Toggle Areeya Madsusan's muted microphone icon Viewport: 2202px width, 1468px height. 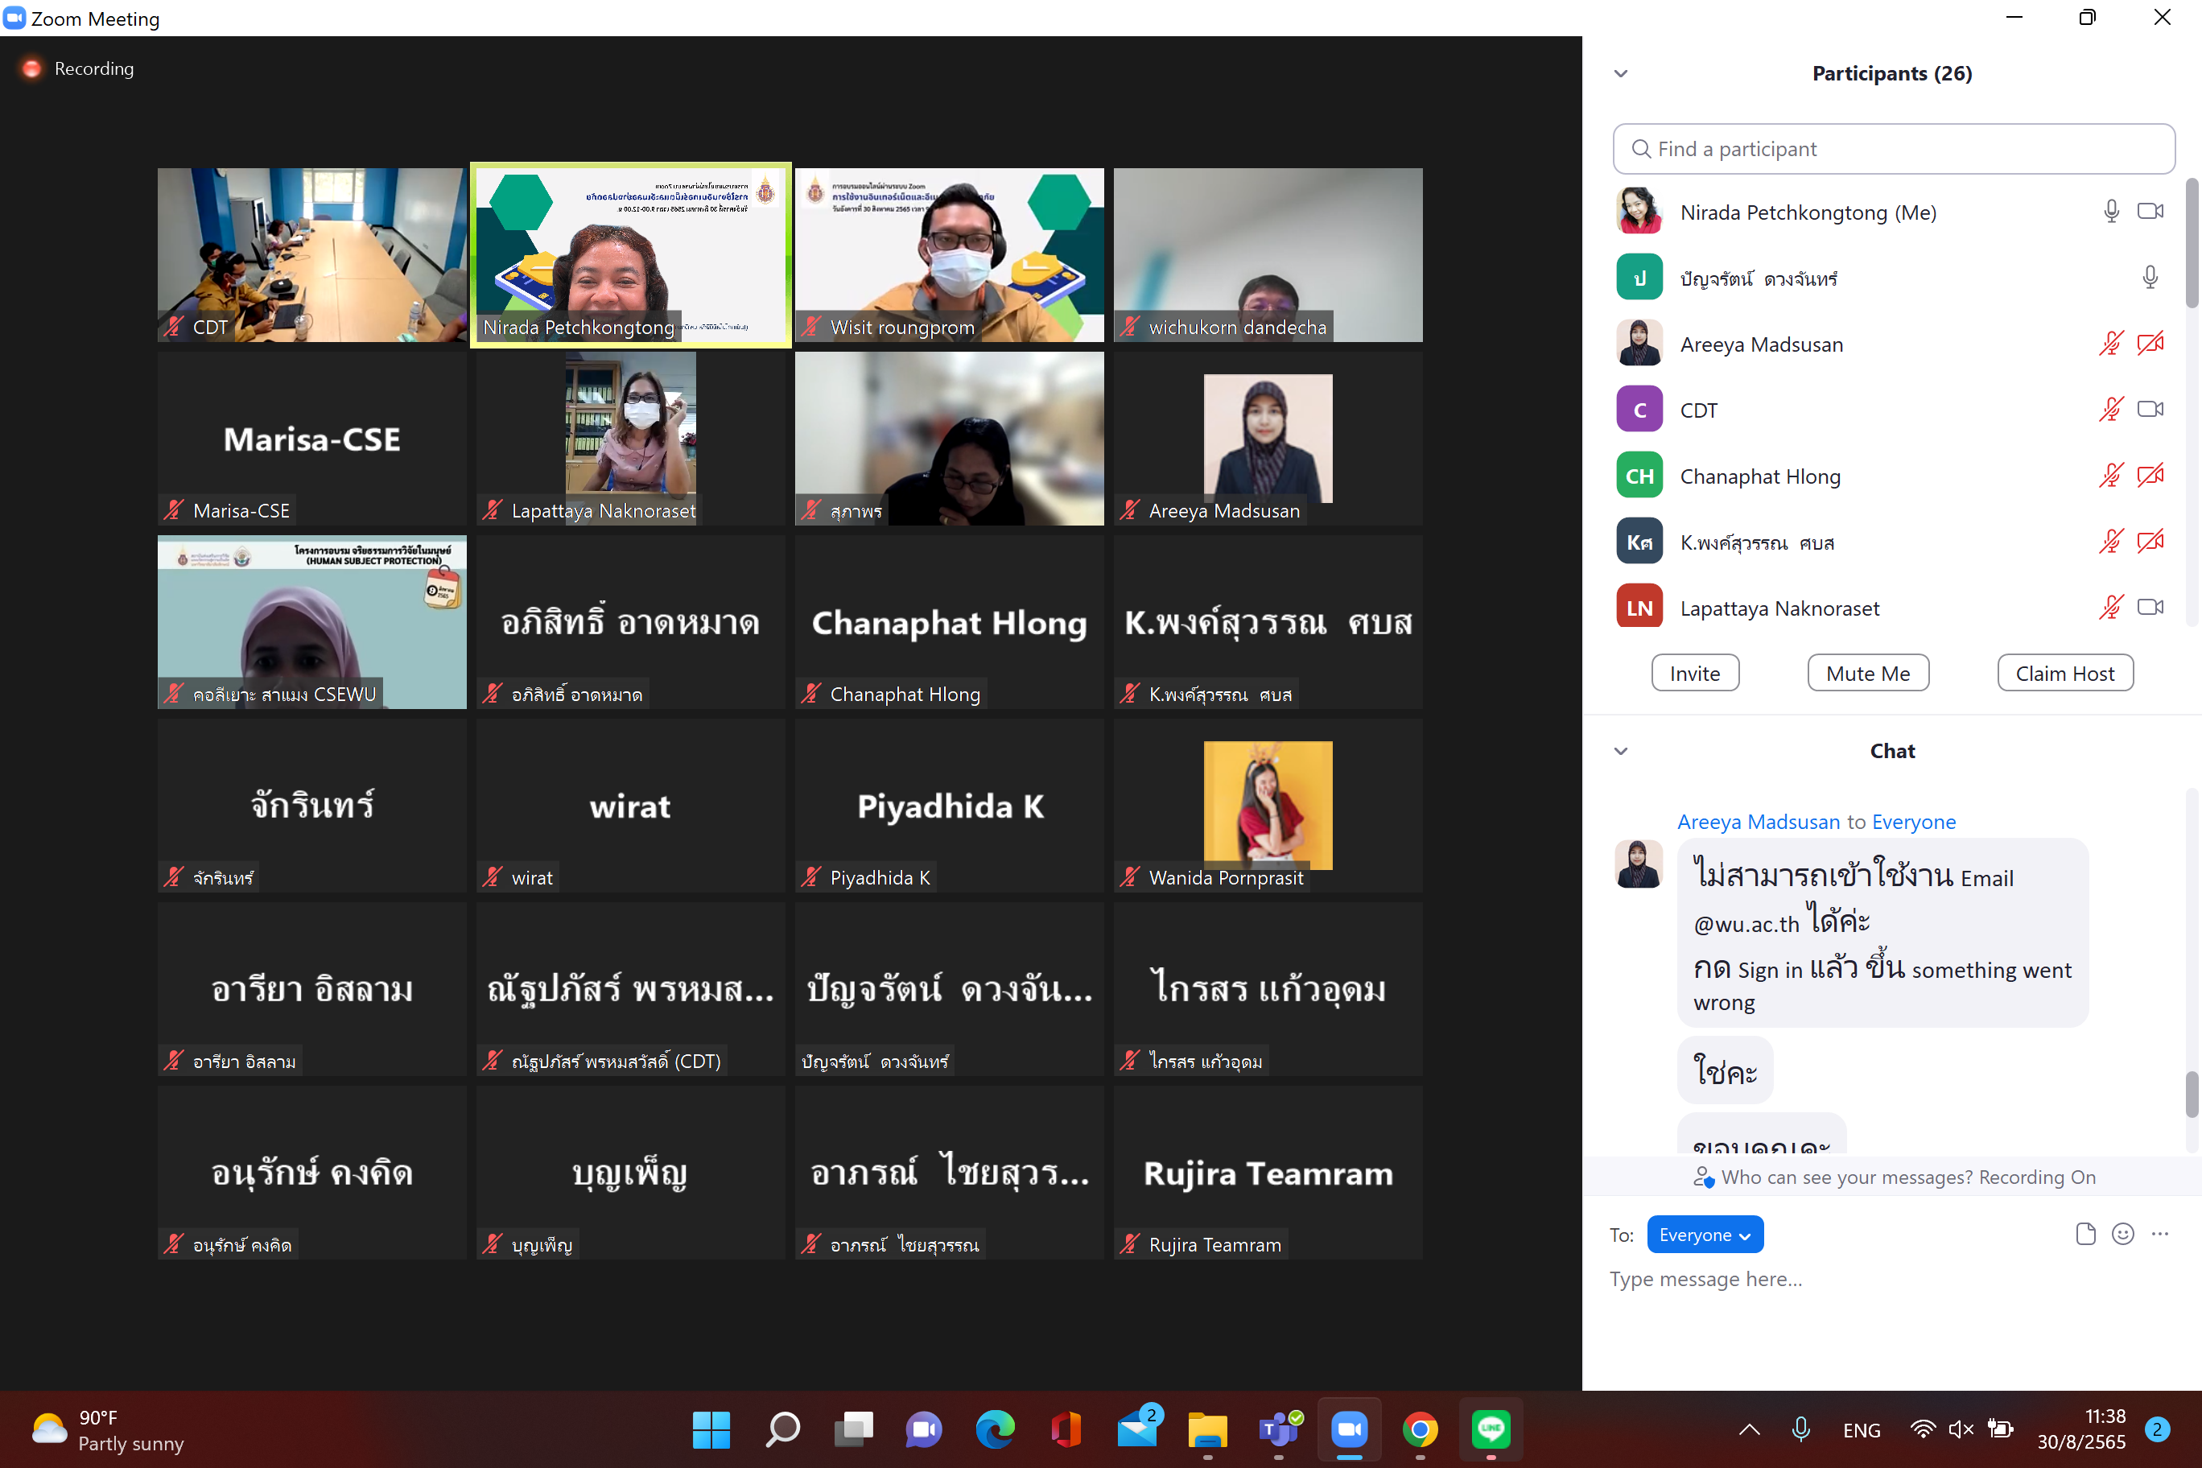coord(2111,344)
